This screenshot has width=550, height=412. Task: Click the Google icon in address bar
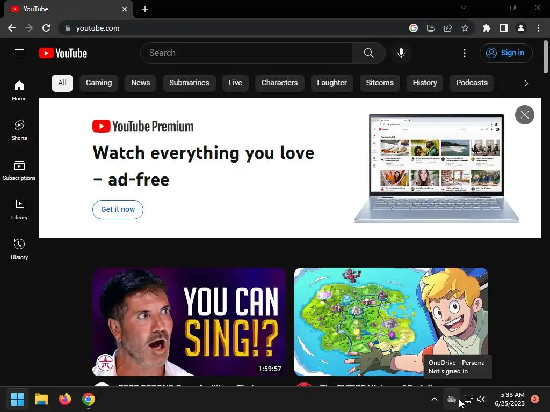(x=414, y=28)
